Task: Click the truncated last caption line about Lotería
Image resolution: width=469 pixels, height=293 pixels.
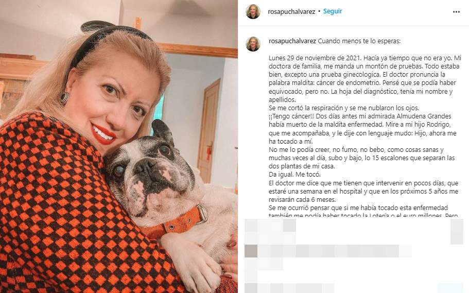Action: pyautogui.click(x=363, y=215)
